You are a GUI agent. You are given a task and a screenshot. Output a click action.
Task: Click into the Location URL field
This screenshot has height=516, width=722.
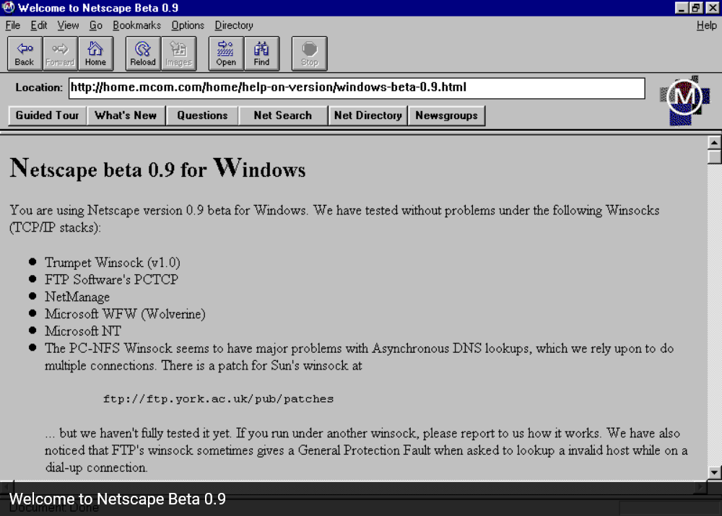tap(357, 88)
